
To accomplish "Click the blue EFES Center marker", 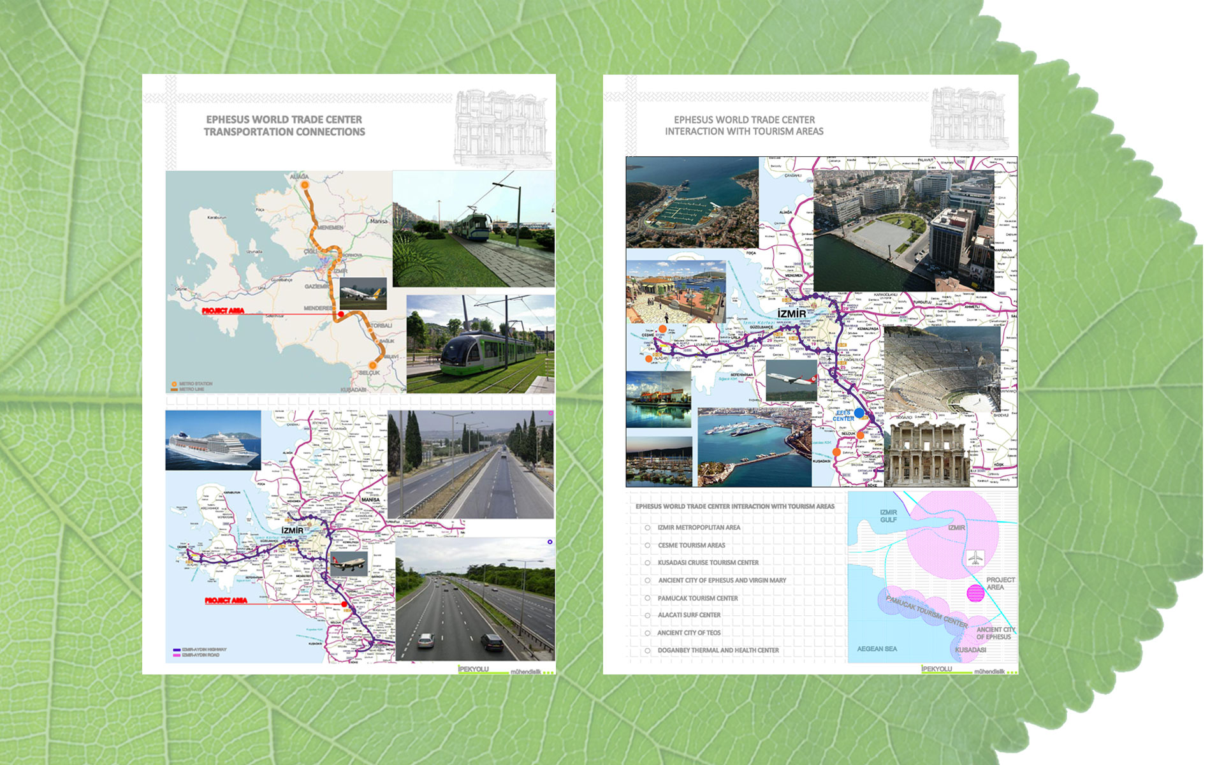I will pos(859,413).
